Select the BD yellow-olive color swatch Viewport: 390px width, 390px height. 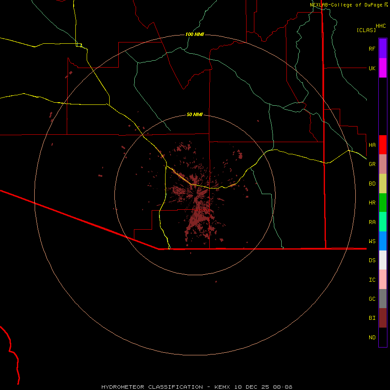pyautogui.click(x=383, y=184)
